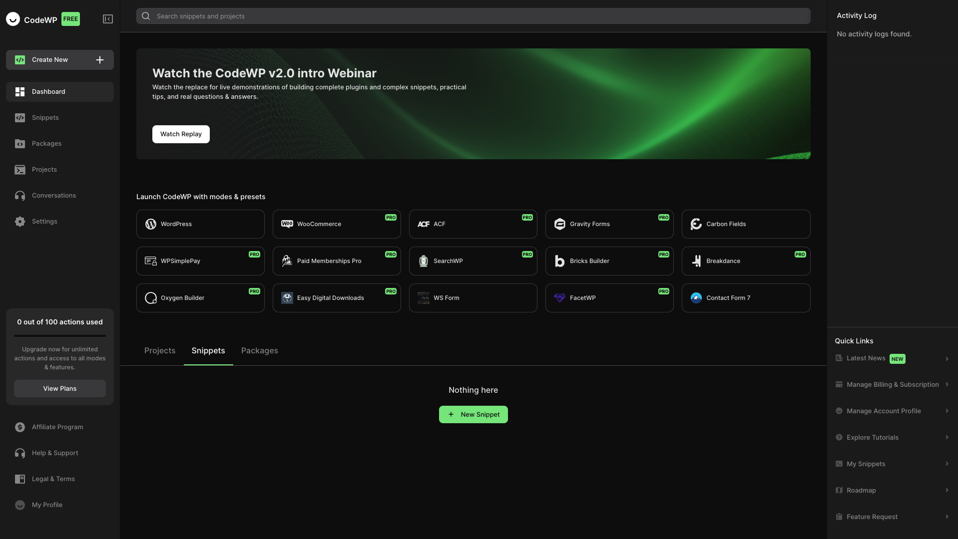Viewport: 958px width, 539px height.
Task: Click the Packages sidebar icon
Action: pyautogui.click(x=20, y=144)
